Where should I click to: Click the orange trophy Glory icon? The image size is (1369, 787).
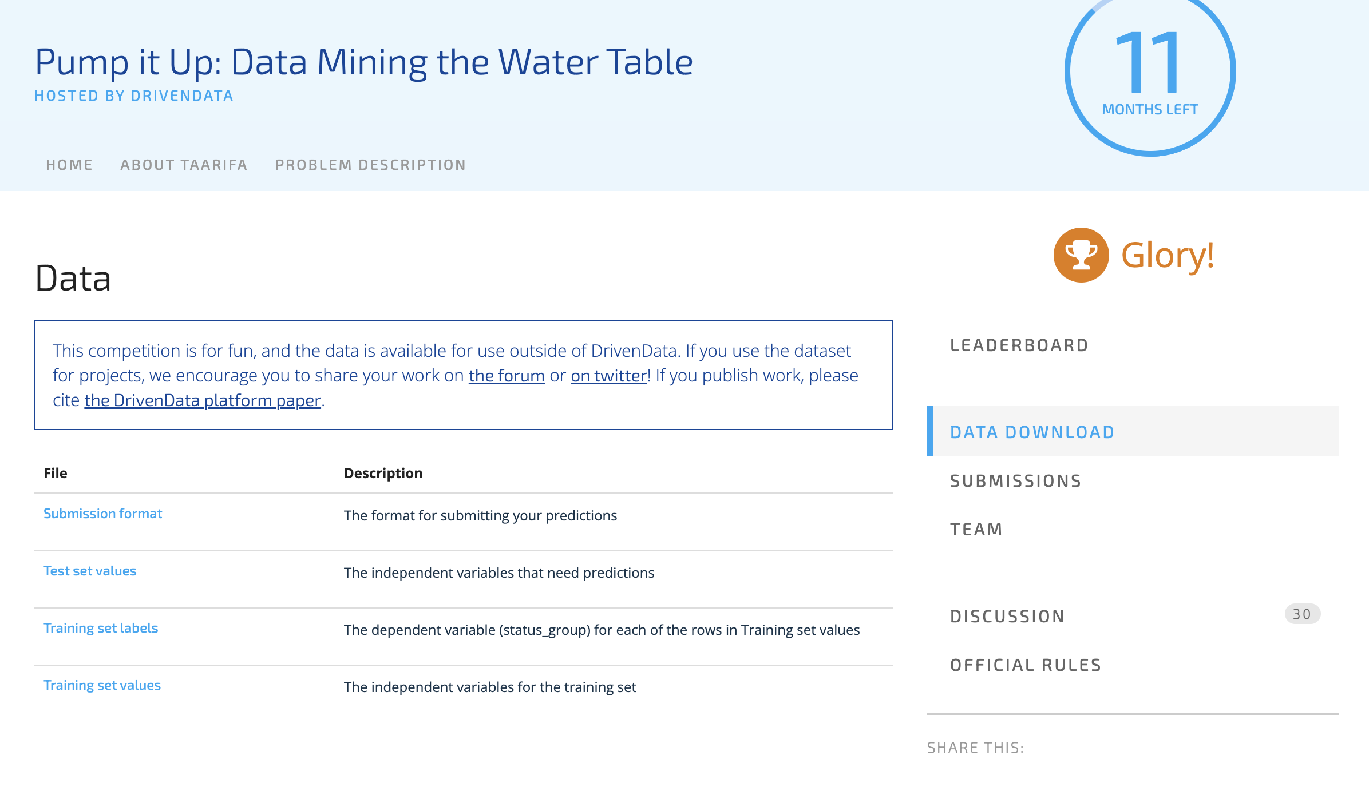pyautogui.click(x=1081, y=255)
